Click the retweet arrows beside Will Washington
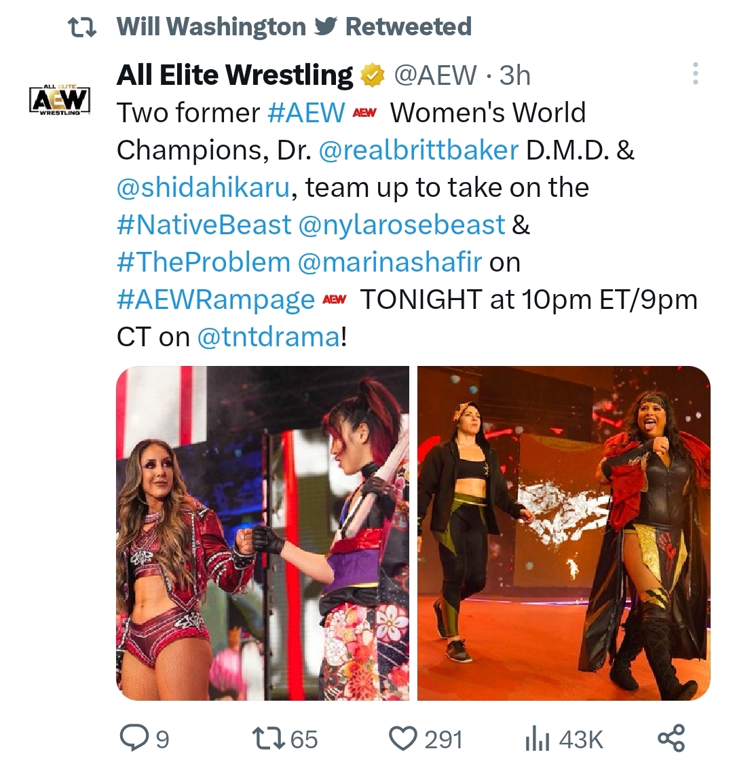Viewport: 733px width, 772px height. pos(81,27)
